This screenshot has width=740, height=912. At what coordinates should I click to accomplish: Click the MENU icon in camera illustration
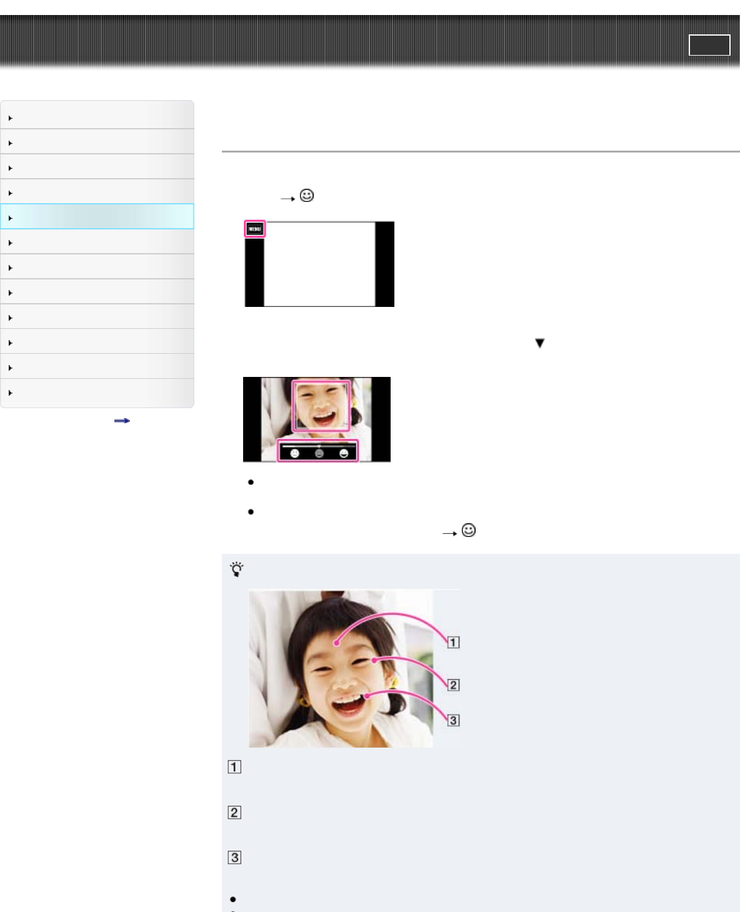(x=254, y=229)
